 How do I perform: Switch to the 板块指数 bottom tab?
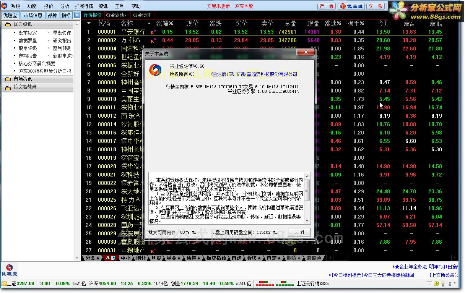[217, 258]
